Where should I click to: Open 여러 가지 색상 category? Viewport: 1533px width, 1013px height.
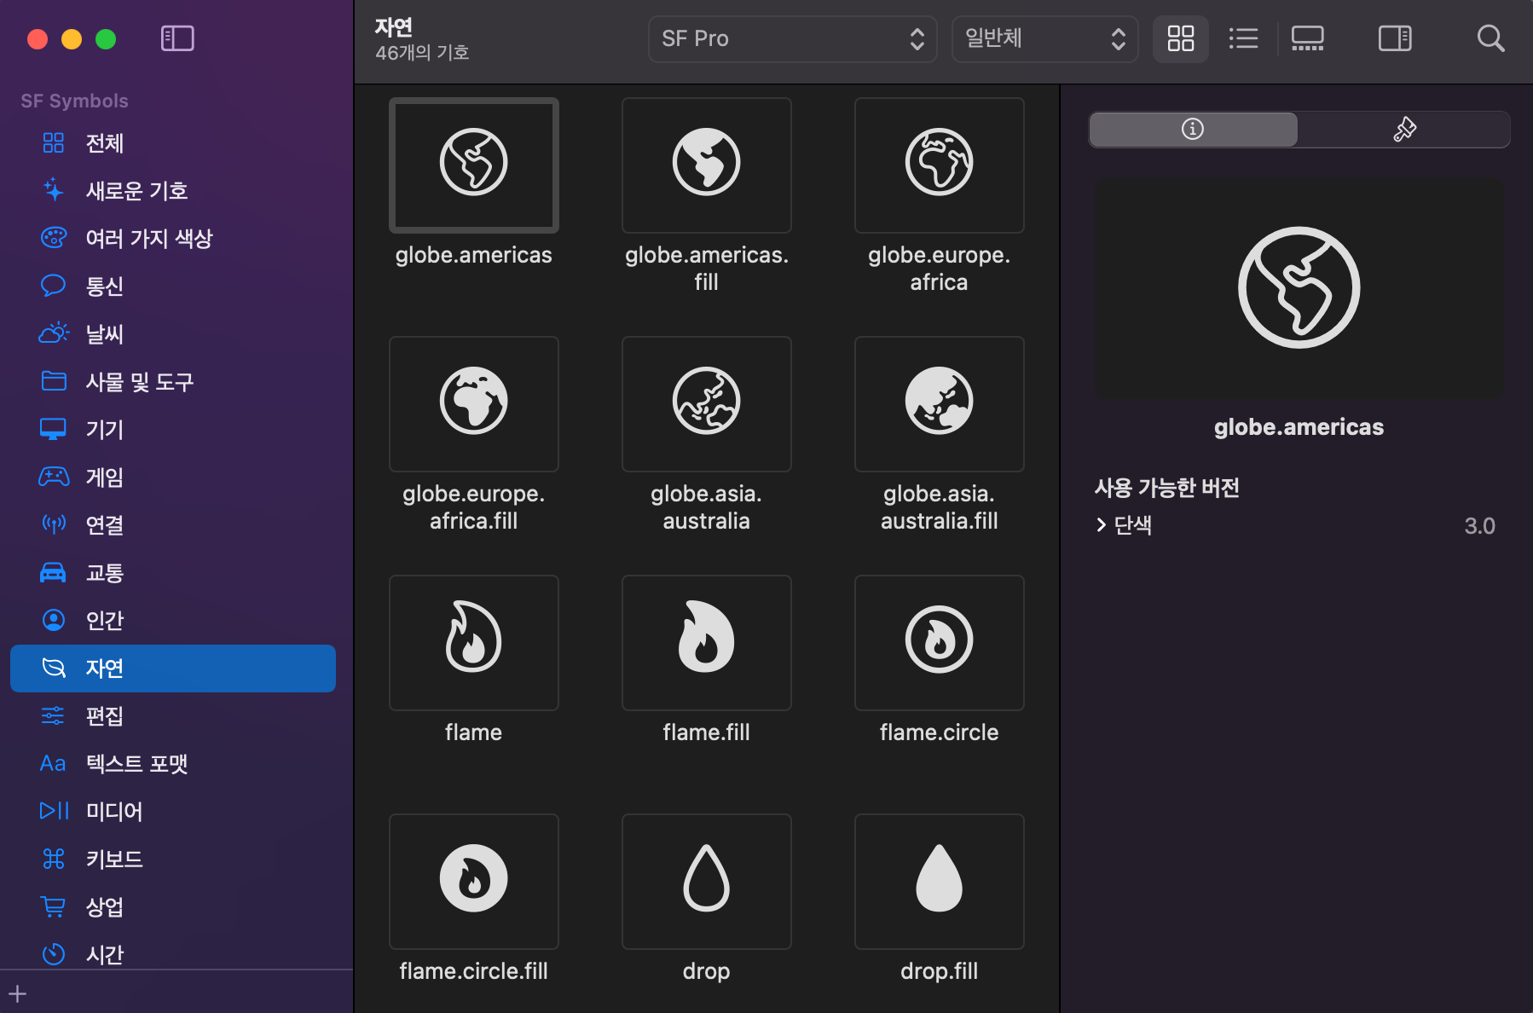coord(173,239)
